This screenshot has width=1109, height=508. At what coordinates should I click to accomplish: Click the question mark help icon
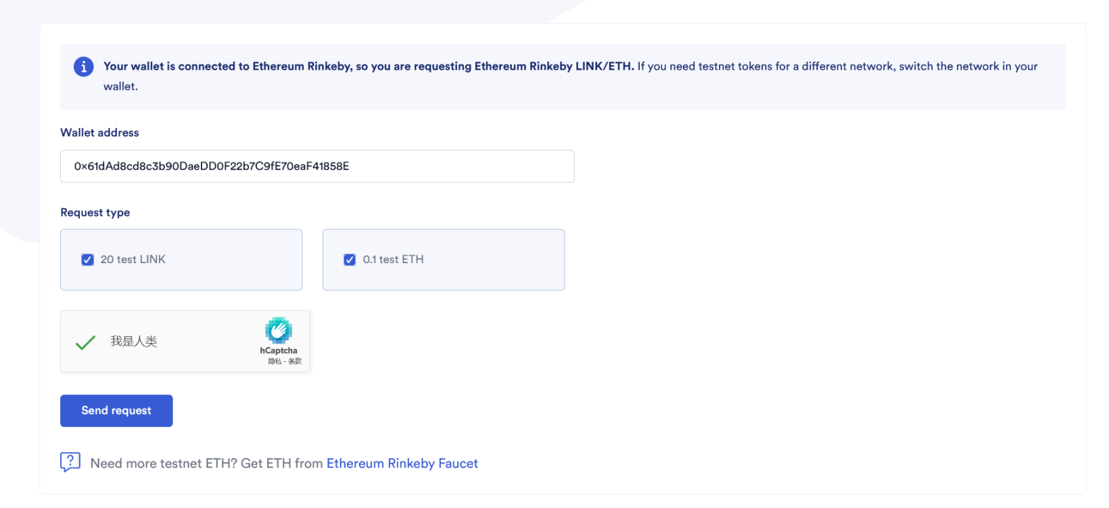[70, 462]
